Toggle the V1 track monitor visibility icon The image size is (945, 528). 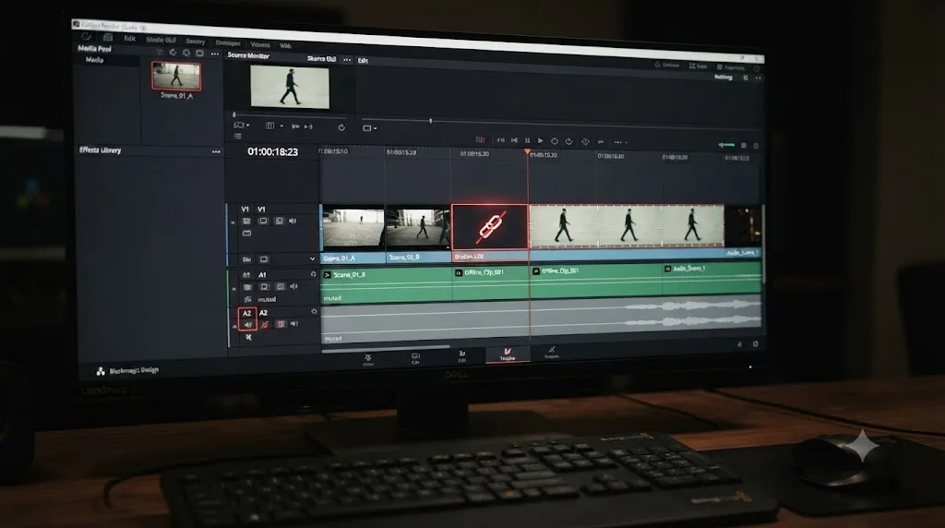[x=263, y=222]
